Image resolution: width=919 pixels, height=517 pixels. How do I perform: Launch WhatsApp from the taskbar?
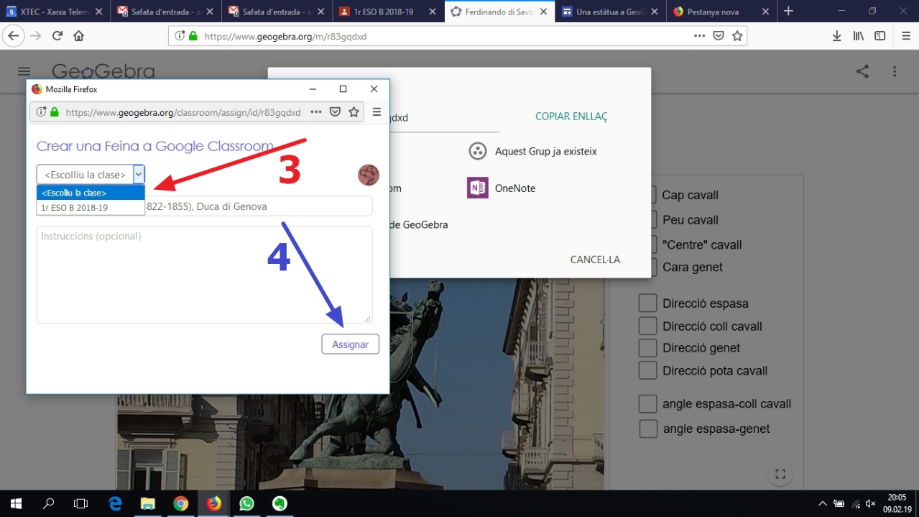pos(246,503)
